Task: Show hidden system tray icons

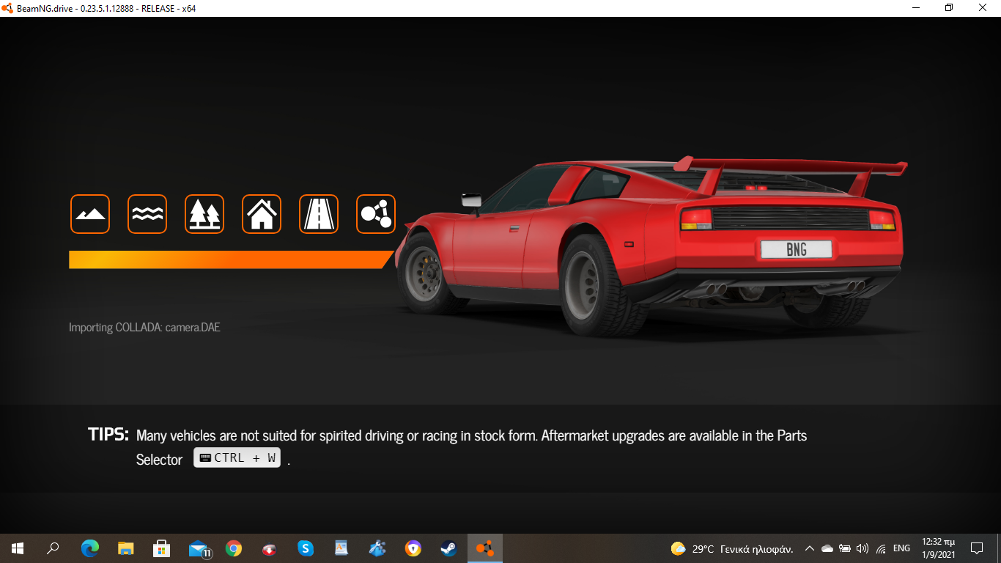Action: (810, 548)
